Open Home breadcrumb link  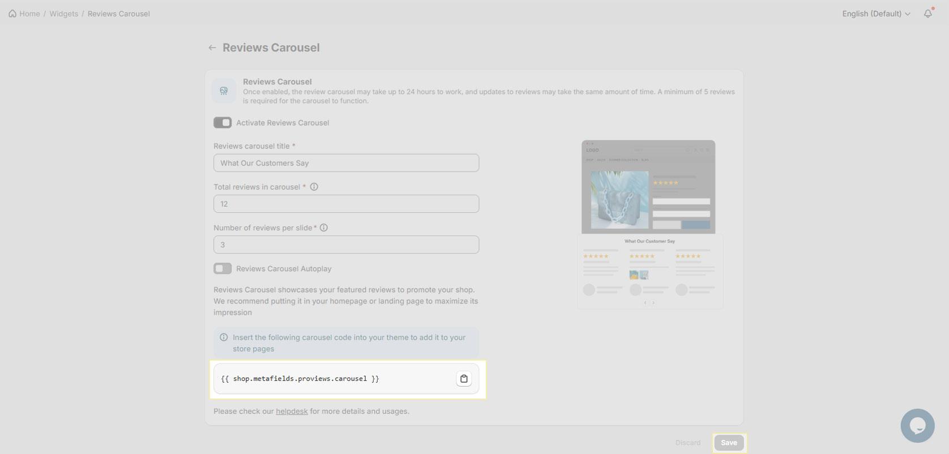29,14
